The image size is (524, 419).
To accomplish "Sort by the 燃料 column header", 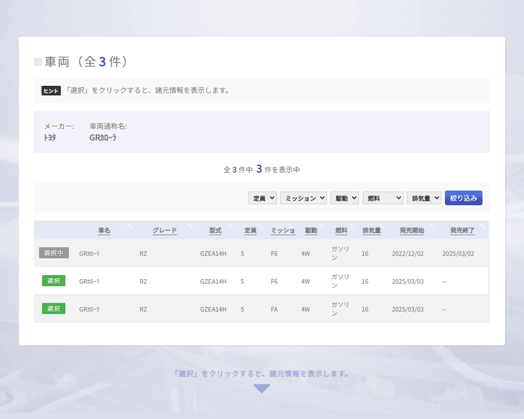I will click(341, 230).
